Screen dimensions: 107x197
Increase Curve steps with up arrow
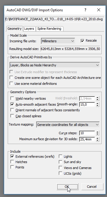point(98,132)
